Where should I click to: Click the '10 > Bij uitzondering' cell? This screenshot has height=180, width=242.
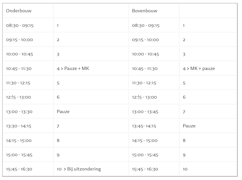pos(79,169)
